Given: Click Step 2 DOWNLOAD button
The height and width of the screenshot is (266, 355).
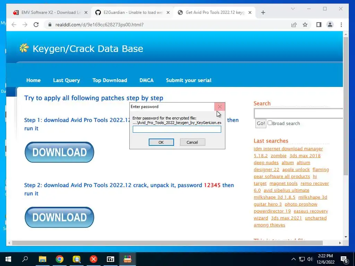Looking at the screenshot, I should [59, 218].
